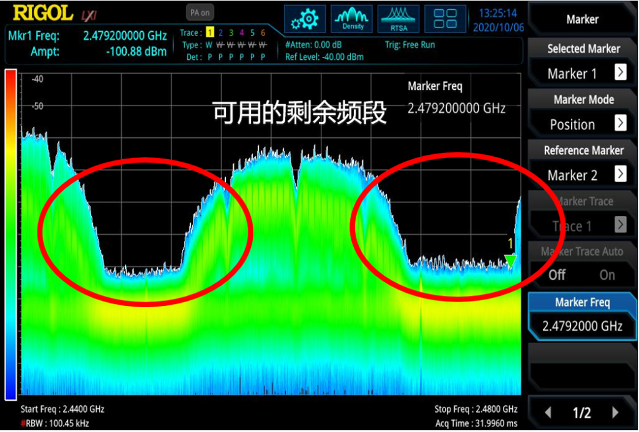Go to previous menu page arrow
639x432 pixels.
coord(549,412)
